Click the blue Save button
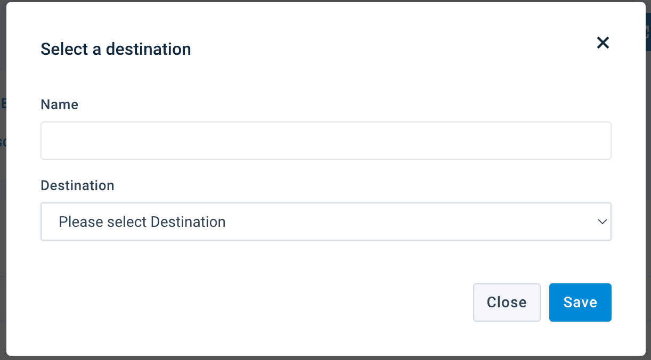This screenshot has width=651, height=360. click(x=580, y=302)
